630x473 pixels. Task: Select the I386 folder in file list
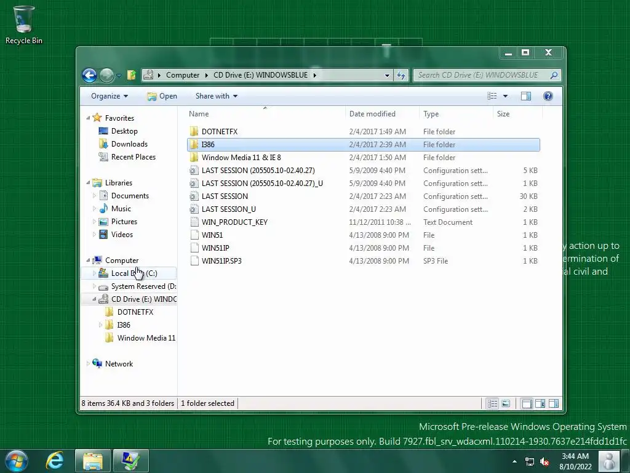[x=363, y=144]
